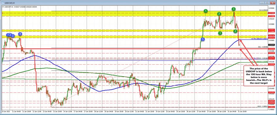
Task: Click the H1 MA-100 moving average label
Action: pyautogui.click(x=260, y=38)
